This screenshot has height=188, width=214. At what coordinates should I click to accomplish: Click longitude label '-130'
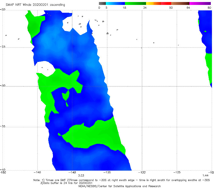click(142, 172)
